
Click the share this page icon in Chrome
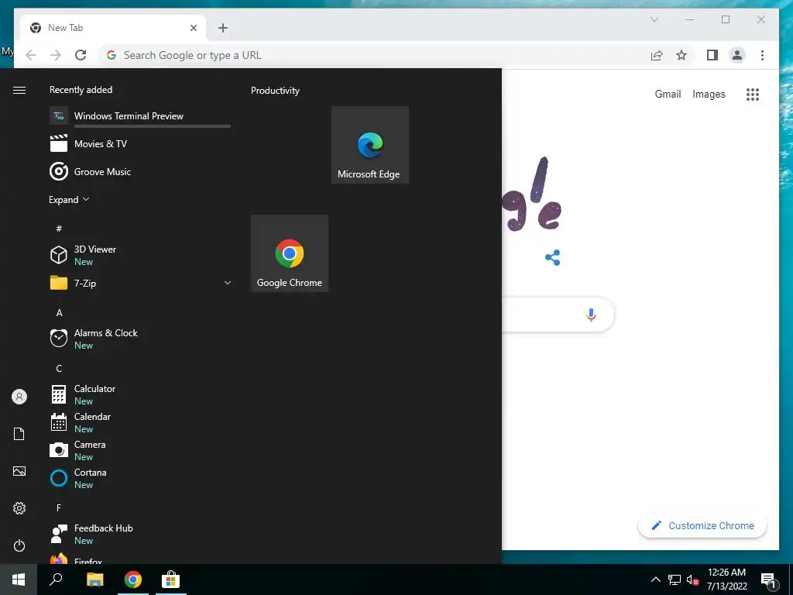pos(657,55)
